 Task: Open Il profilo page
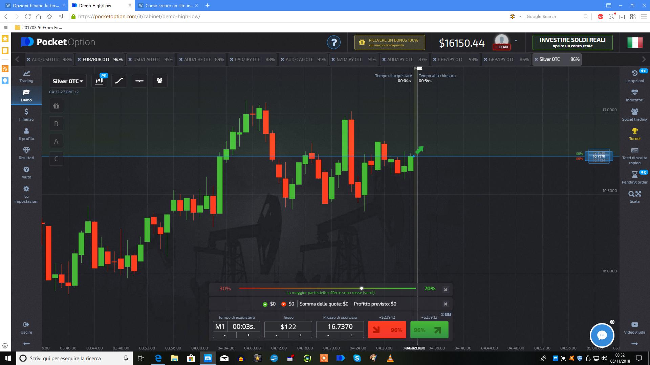pyautogui.click(x=26, y=134)
